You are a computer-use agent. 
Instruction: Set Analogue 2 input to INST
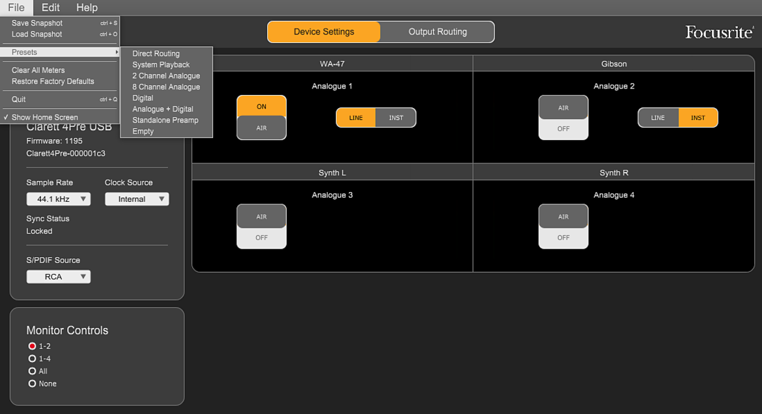click(698, 118)
